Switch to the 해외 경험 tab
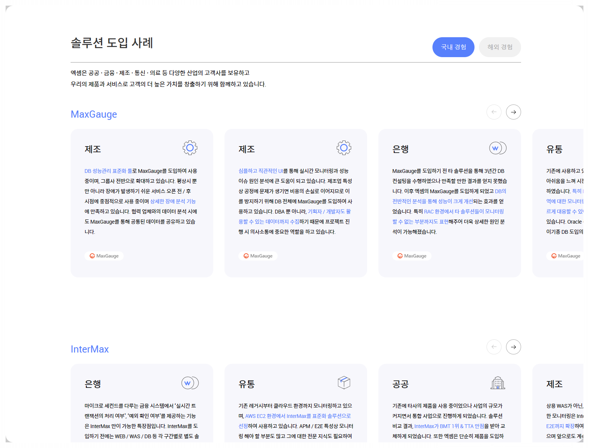This screenshot has width=589, height=448. click(500, 47)
